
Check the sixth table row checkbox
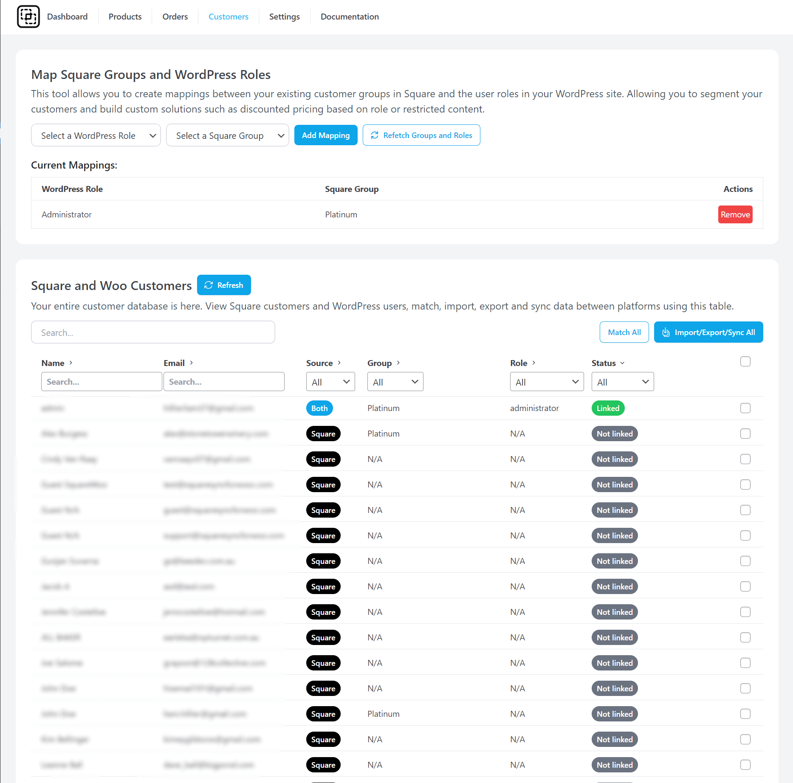(x=745, y=535)
